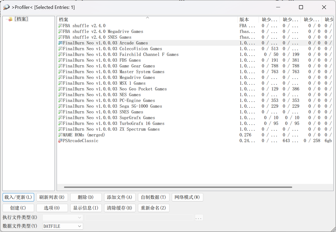Screen dimensions: 336x232
Task: Click the 0 / 386 cell of Neo Geo Pocket
Action: (291, 89)
